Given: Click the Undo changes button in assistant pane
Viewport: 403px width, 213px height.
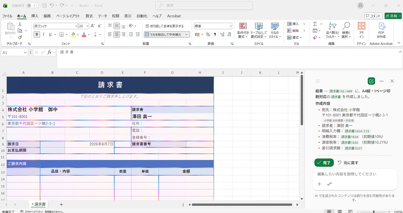Looking at the screenshot, I should point(348,163).
